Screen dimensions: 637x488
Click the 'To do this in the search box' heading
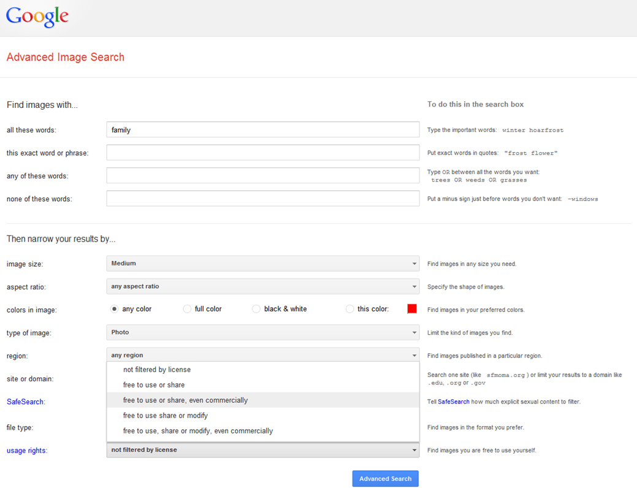click(475, 104)
